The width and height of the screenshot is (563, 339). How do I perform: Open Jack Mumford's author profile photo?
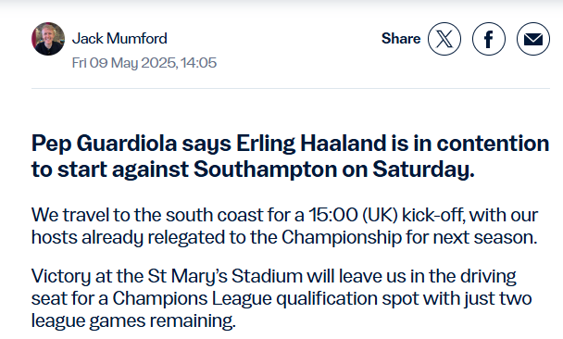pos(48,39)
